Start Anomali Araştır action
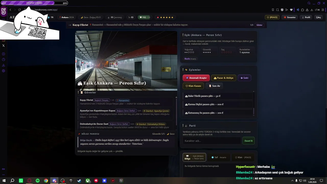 tap(196, 78)
